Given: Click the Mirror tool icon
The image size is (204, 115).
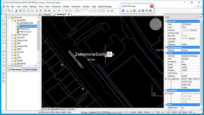Looking at the screenshot, I should (x=37, y=11).
